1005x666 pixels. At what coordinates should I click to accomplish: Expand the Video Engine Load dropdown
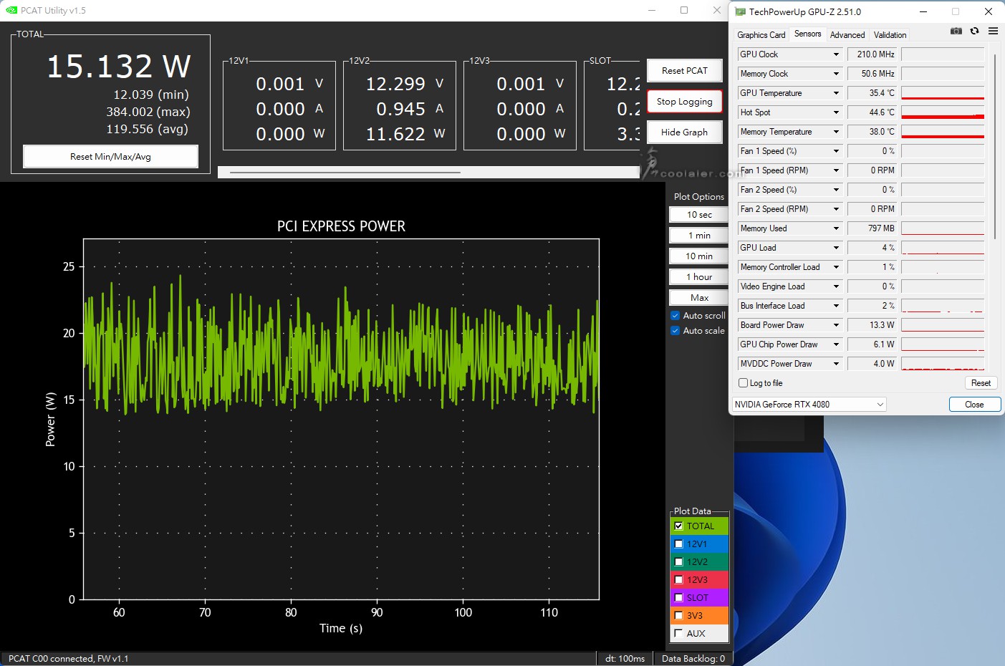click(836, 286)
